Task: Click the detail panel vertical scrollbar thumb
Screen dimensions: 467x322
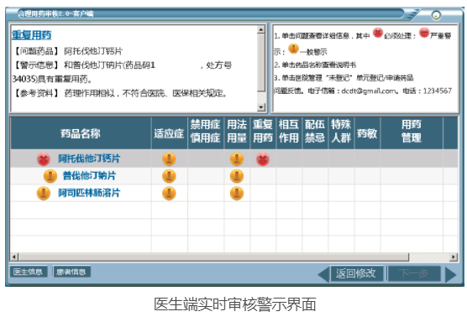Action: (x=261, y=62)
